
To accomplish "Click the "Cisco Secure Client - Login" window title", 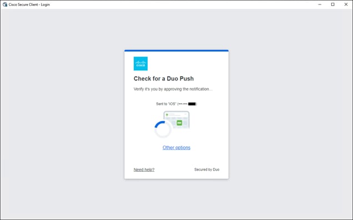I will (x=29, y=4).
